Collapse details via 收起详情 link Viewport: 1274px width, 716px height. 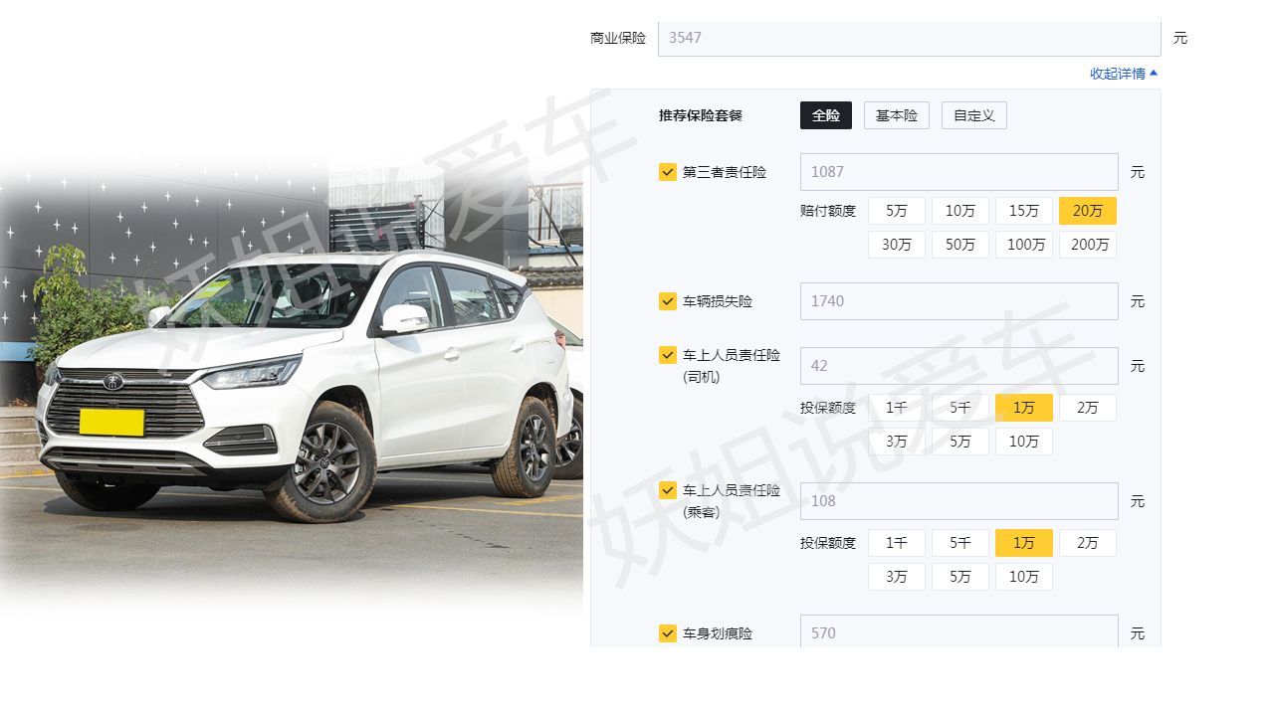coord(1124,74)
